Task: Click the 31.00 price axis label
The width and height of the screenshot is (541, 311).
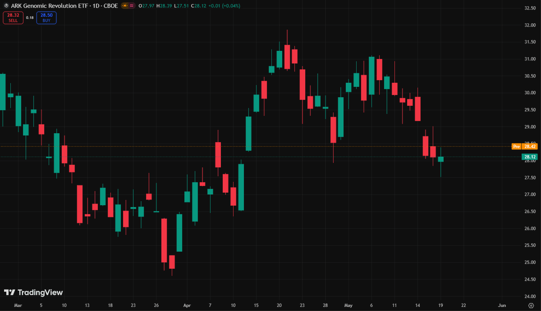Action: click(530, 59)
